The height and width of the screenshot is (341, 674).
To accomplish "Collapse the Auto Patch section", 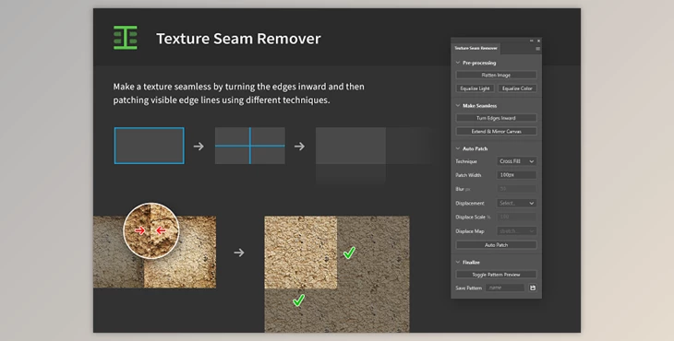I will coord(458,148).
